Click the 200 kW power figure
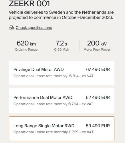 [97, 43]
